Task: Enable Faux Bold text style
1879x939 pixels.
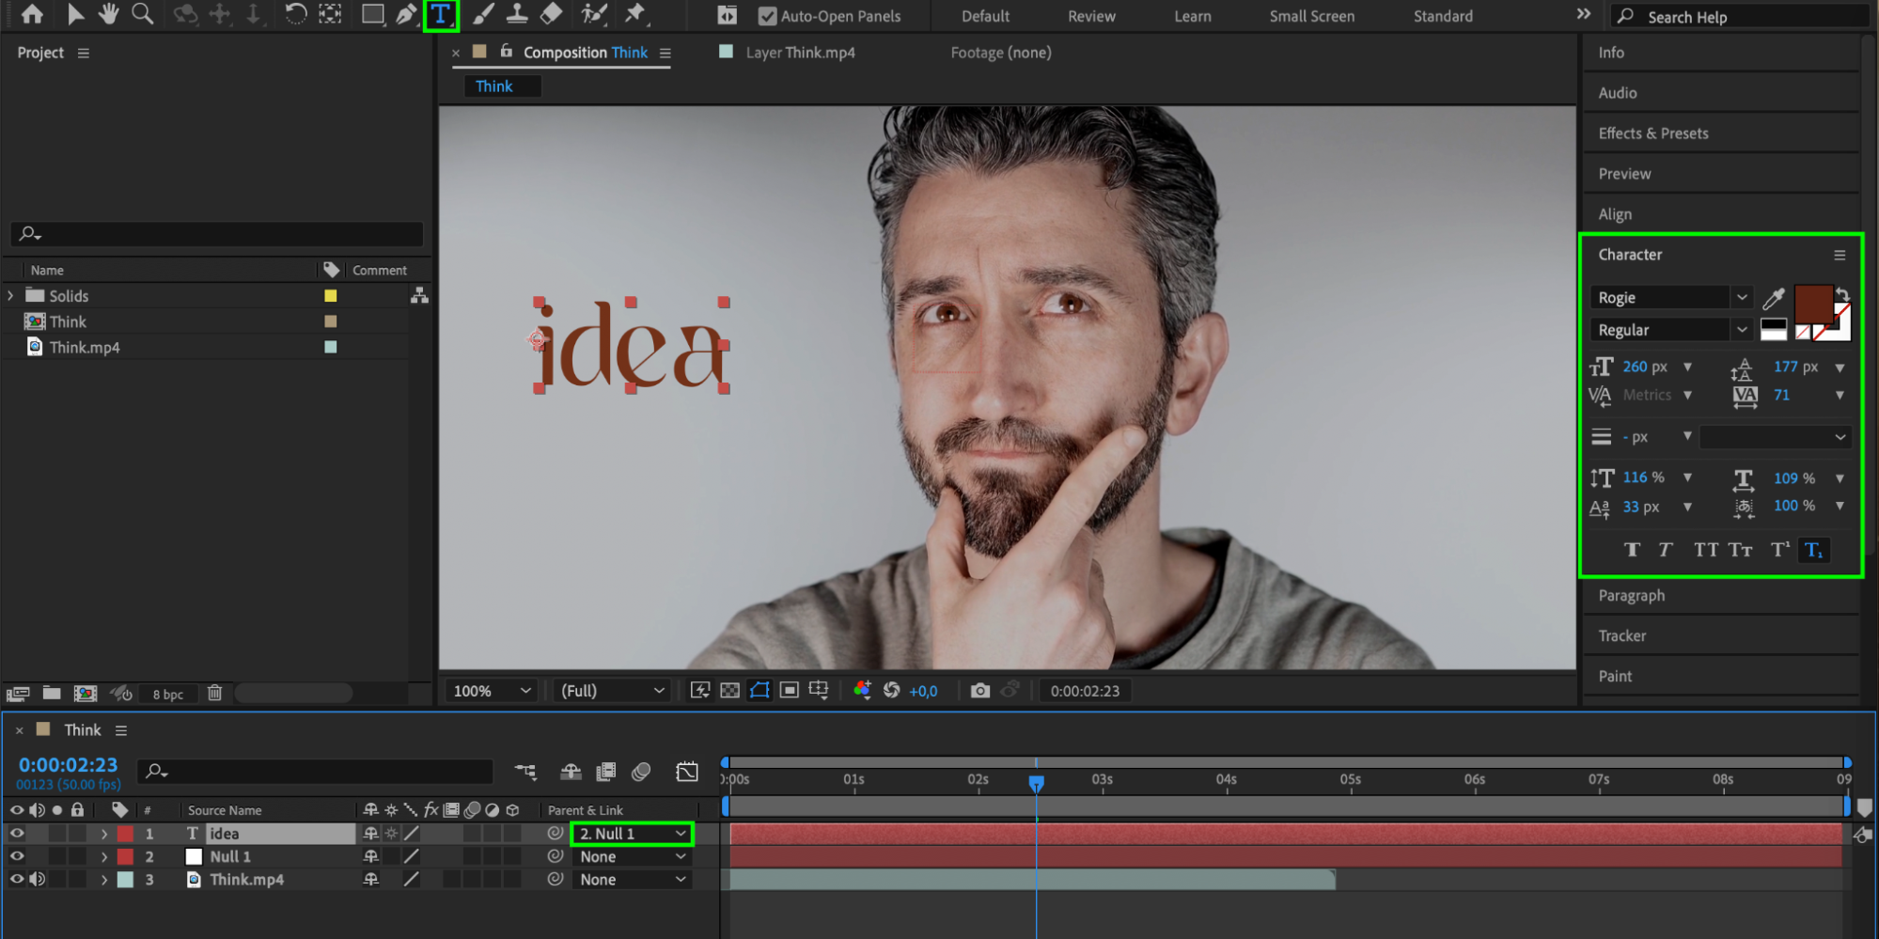Action: (x=1632, y=550)
